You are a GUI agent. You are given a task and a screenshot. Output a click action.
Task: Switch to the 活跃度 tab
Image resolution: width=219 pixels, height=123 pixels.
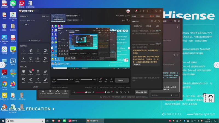[x=149, y=26]
